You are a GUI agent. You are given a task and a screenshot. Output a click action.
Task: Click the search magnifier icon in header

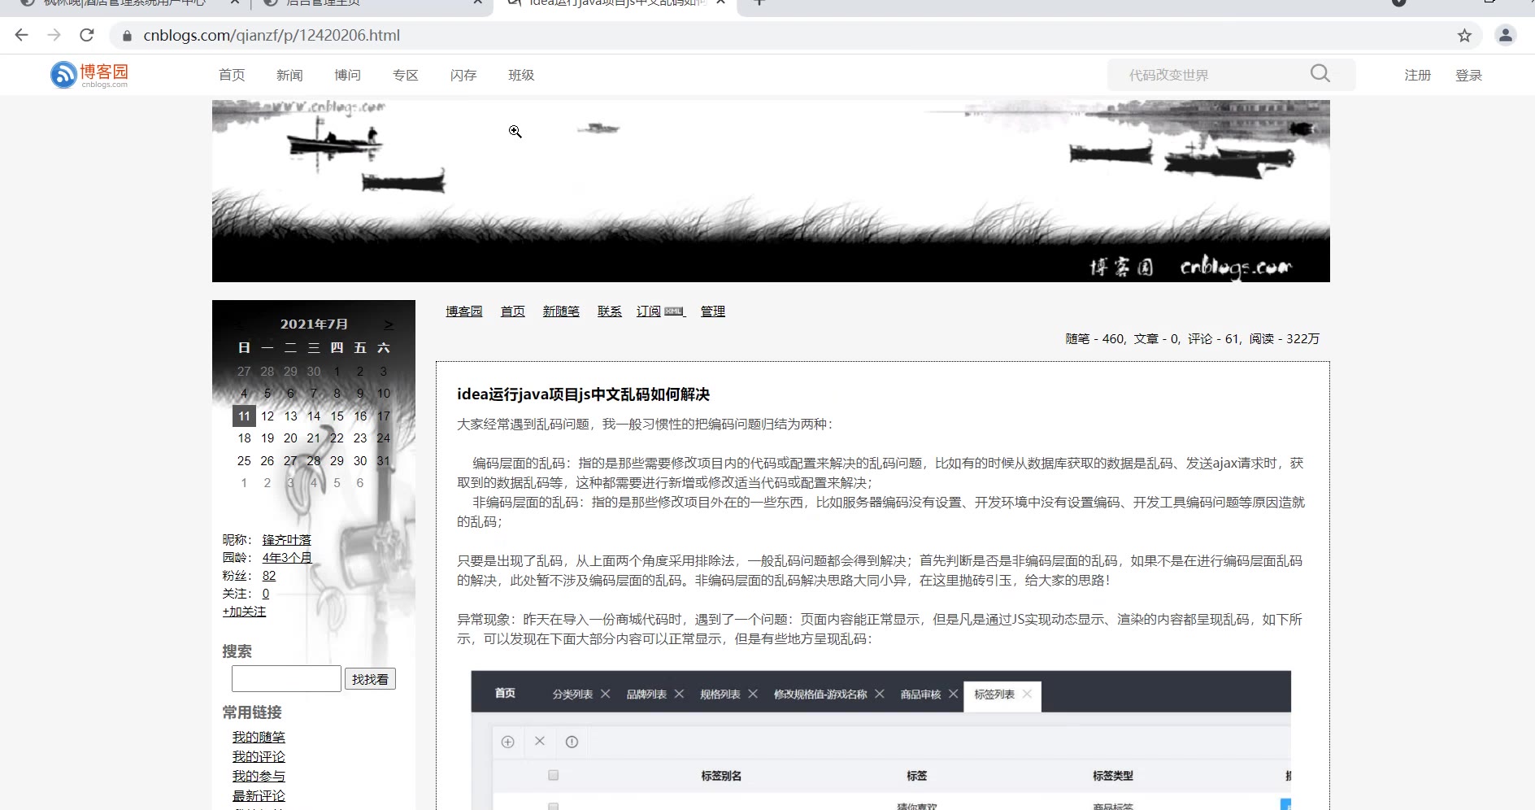(1320, 74)
